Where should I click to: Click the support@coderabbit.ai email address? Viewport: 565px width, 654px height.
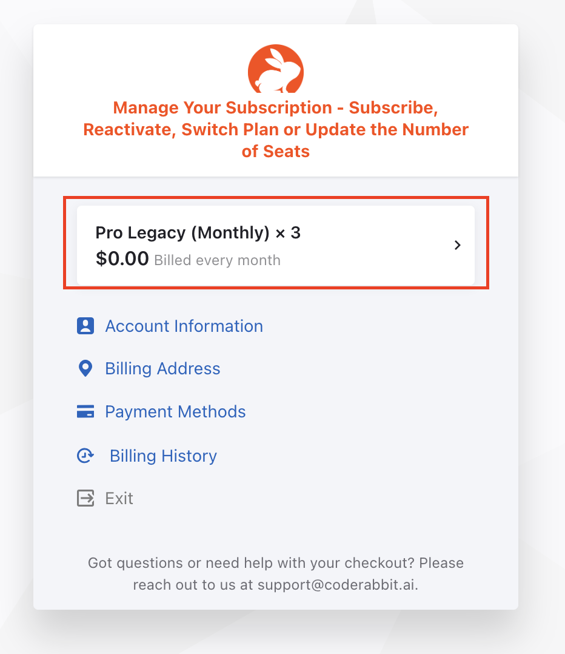click(x=337, y=585)
